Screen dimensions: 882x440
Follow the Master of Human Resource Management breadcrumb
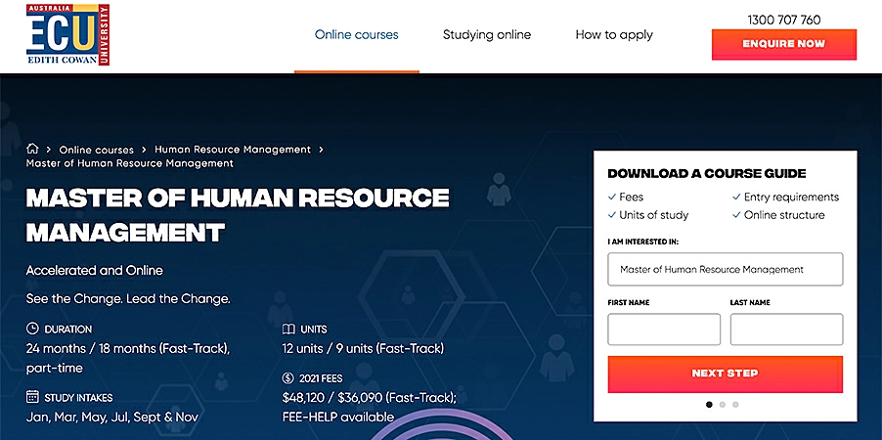click(x=130, y=163)
